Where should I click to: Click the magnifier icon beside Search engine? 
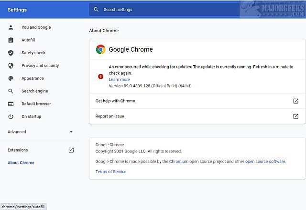[x=11, y=91]
